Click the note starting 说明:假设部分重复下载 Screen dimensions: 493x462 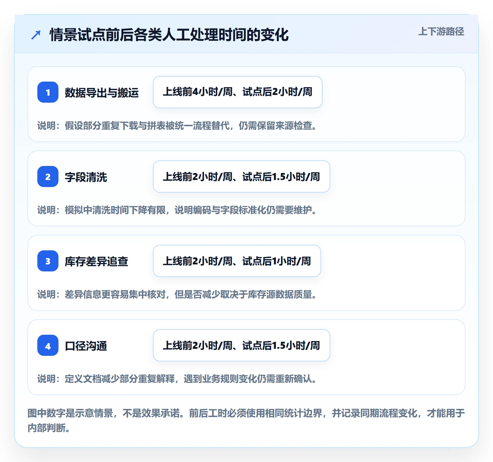tap(177, 126)
